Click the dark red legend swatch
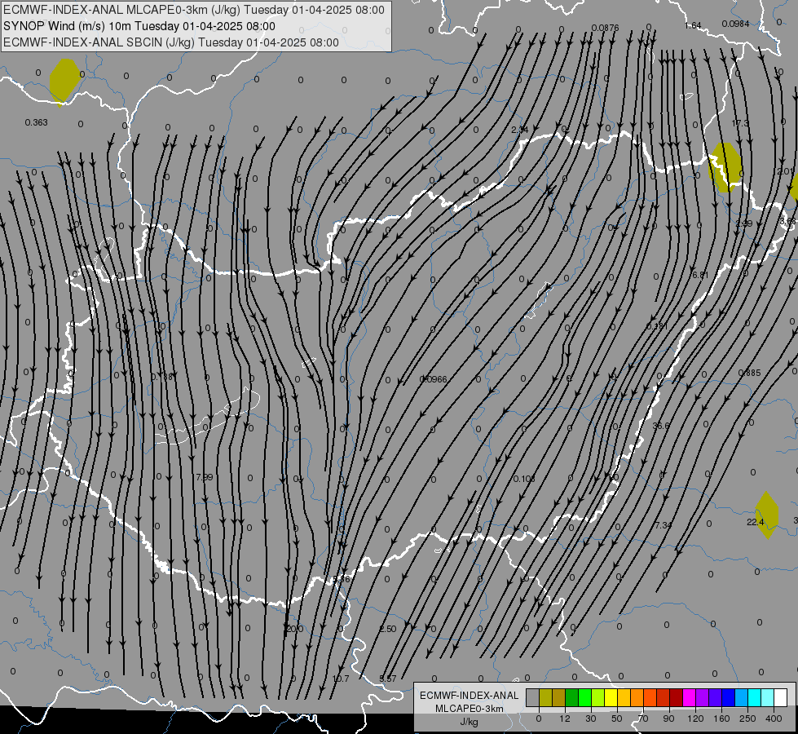 click(677, 697)
